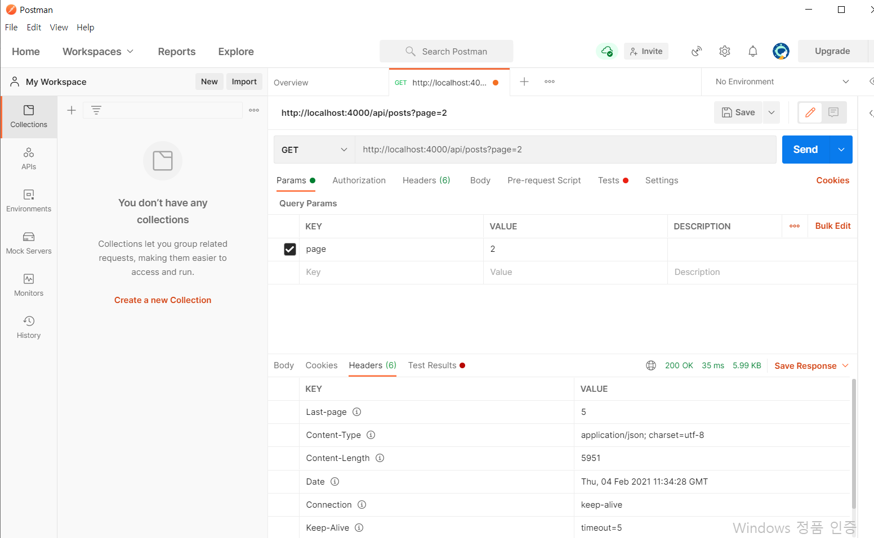This screenshot has height=538, width=874.
Task: Click the plus icon to create a collection
Action: pos(72,110)
